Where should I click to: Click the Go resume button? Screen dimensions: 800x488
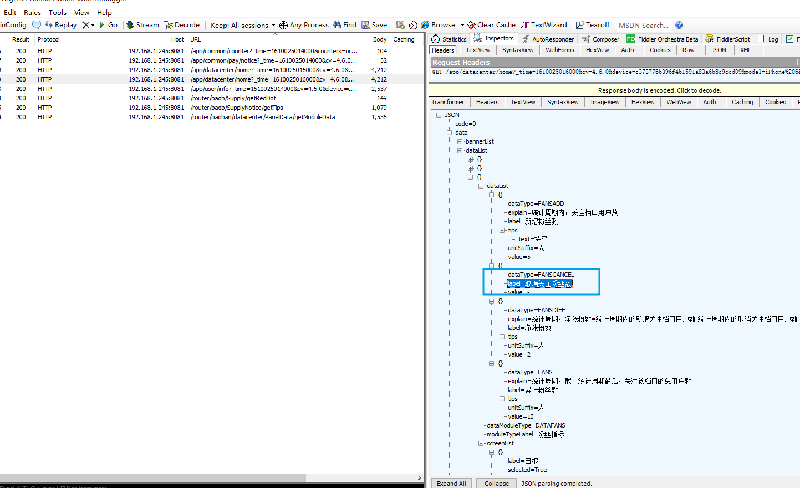pos(108,25)
